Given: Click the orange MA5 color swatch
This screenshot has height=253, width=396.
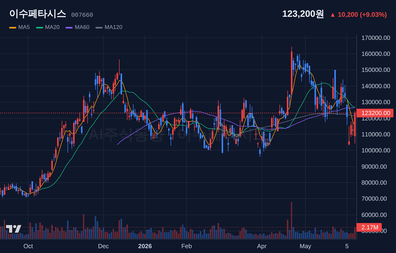Looking at the screenshot, I should pos(13,27).
